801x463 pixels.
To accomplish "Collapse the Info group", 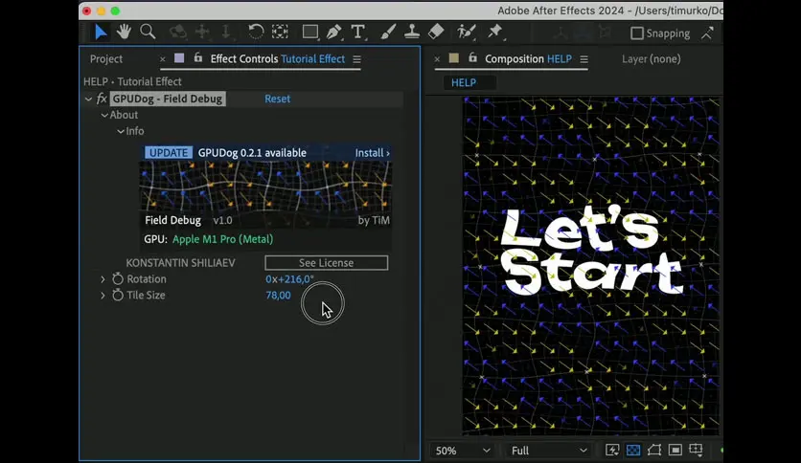I will [x=121, y=132].
